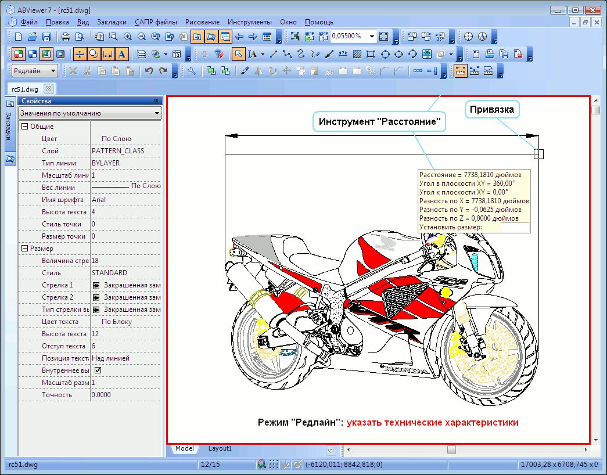
Task: Click the EMF export icon
Action: 324,37
